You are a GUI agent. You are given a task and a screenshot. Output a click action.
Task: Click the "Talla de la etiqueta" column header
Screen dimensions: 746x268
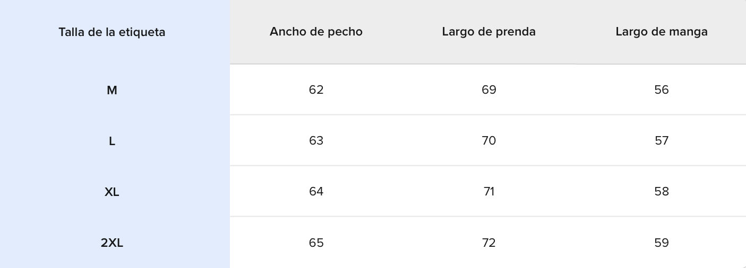pos(112,32)
